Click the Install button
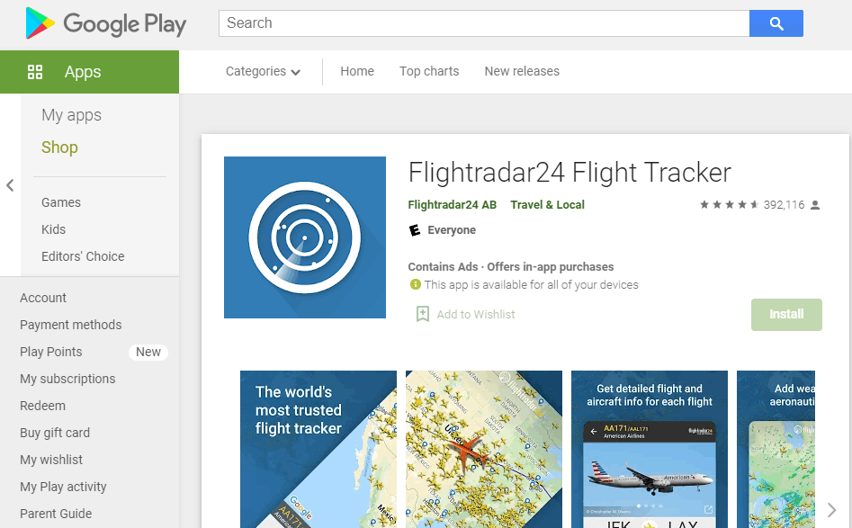Screen dimensions: 852x528 coord(786,315)
